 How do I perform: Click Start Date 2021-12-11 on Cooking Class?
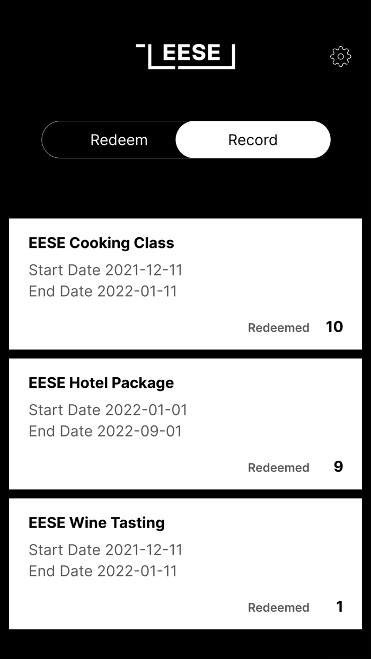[105, 270]
